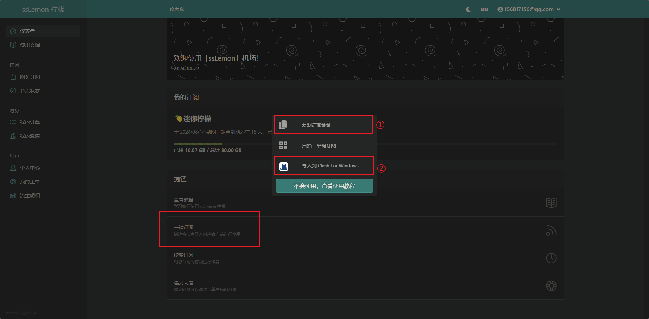This screenshot has width=649, height=319.
Task: Click the language switch icon
Action: (484, 9)
